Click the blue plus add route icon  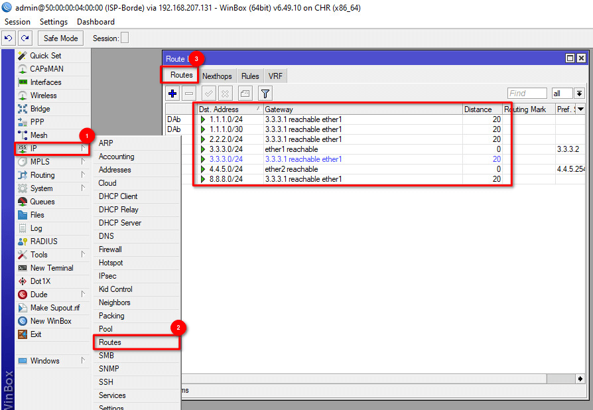pos(172,94)
